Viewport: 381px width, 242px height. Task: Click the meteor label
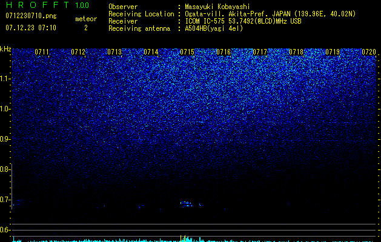click(86, 19)
